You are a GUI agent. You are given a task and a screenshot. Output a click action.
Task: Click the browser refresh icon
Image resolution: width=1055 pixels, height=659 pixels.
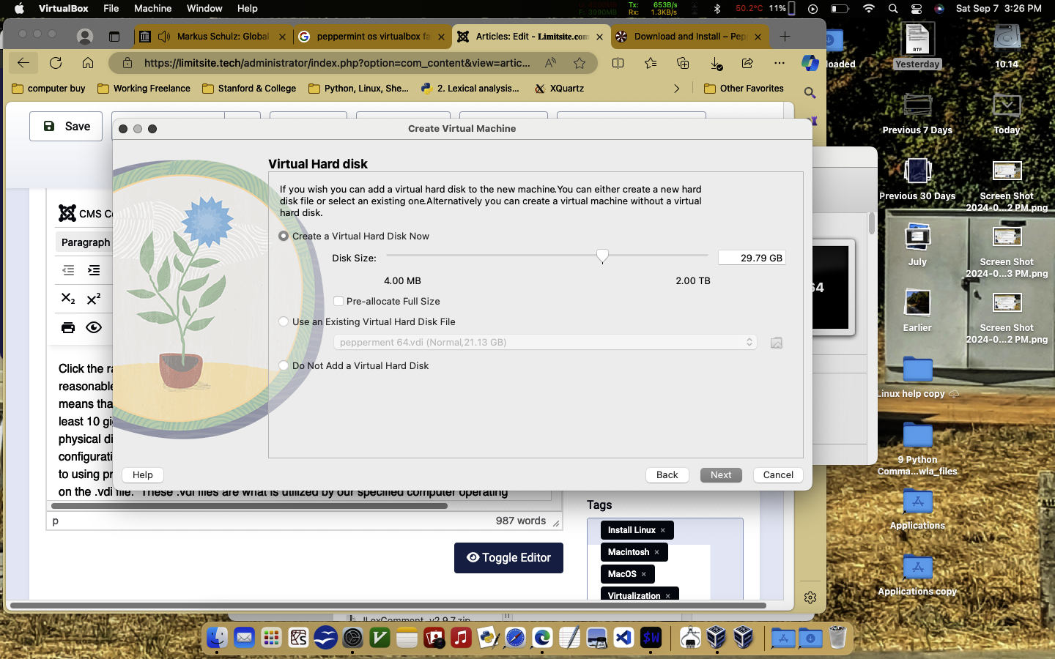click(56, 63)
